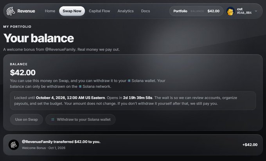
Task: Click the BALANCE label above the amount
Action: coord(19,64)
